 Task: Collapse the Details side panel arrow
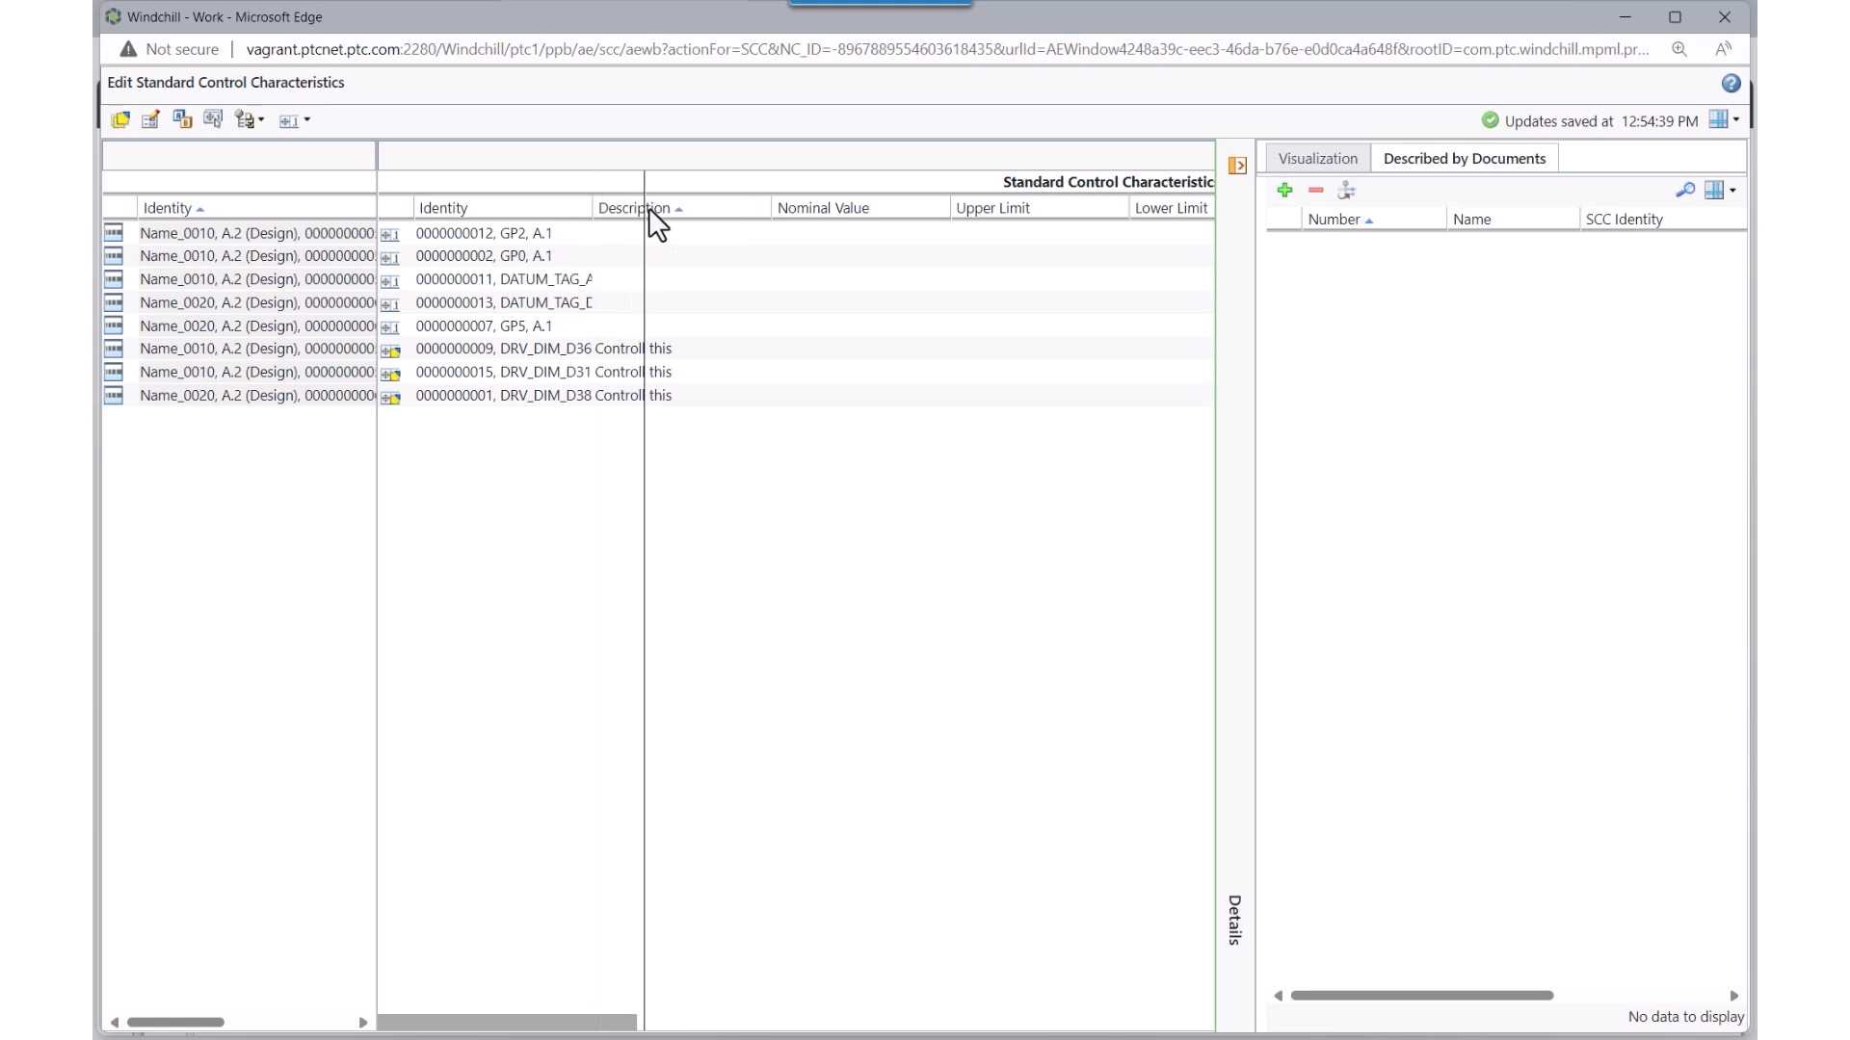[1237, 166]
